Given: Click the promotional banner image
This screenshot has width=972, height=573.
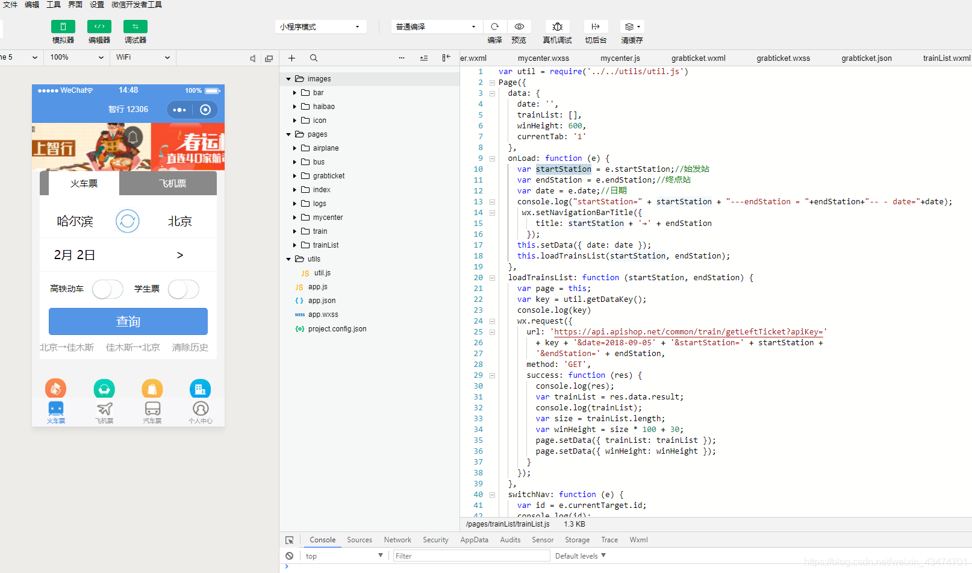Looking at the screenshot, I should tap(128, 147).
